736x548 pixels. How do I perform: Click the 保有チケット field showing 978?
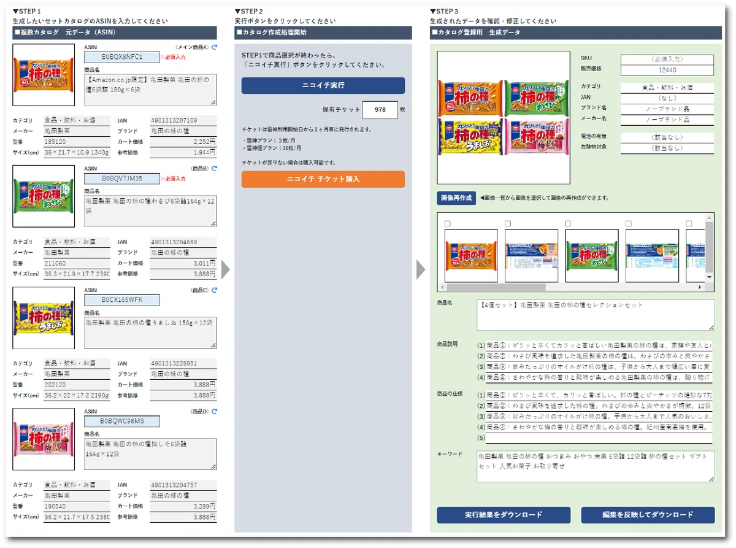tap(380, 110)
